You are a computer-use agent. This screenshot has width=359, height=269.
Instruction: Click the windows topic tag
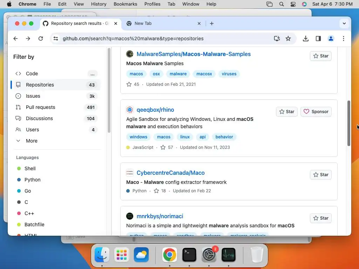[138, 137]
